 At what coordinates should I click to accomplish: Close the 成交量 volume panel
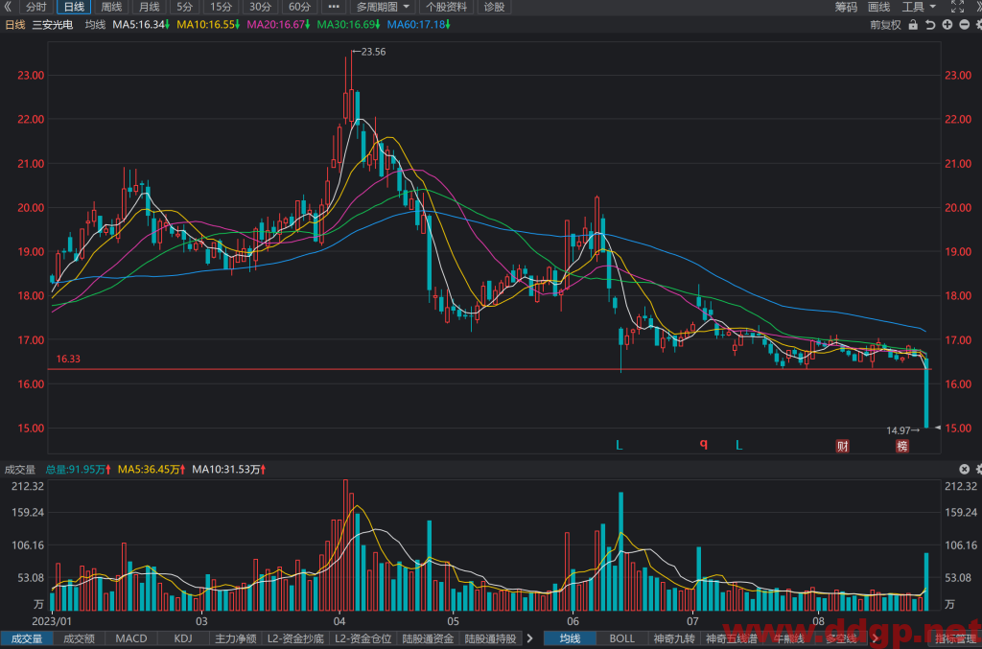(x=965, y=469)
